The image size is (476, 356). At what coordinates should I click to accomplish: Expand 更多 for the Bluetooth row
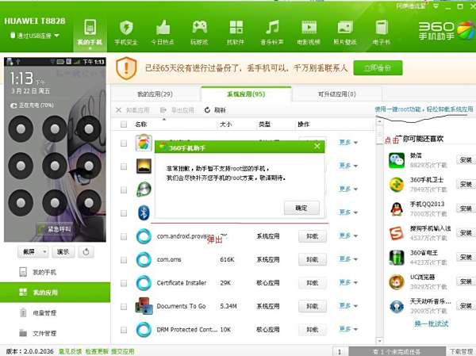348,212
